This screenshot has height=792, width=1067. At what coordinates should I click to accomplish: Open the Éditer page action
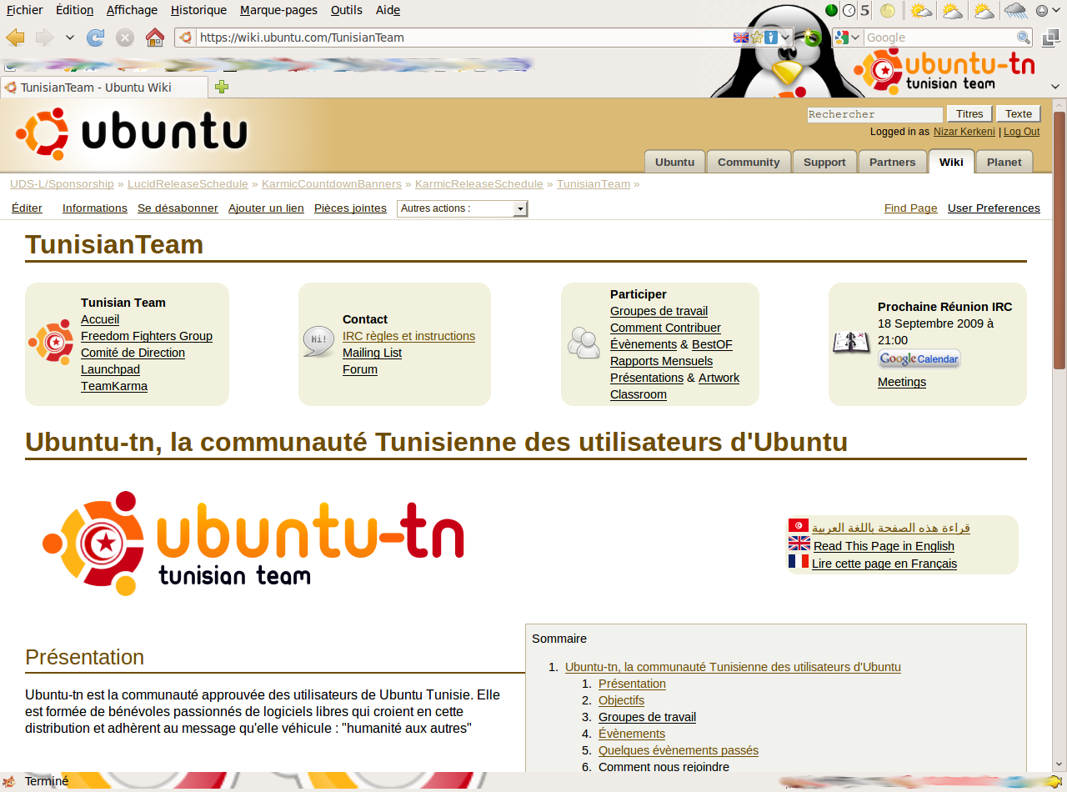[28, 208]
